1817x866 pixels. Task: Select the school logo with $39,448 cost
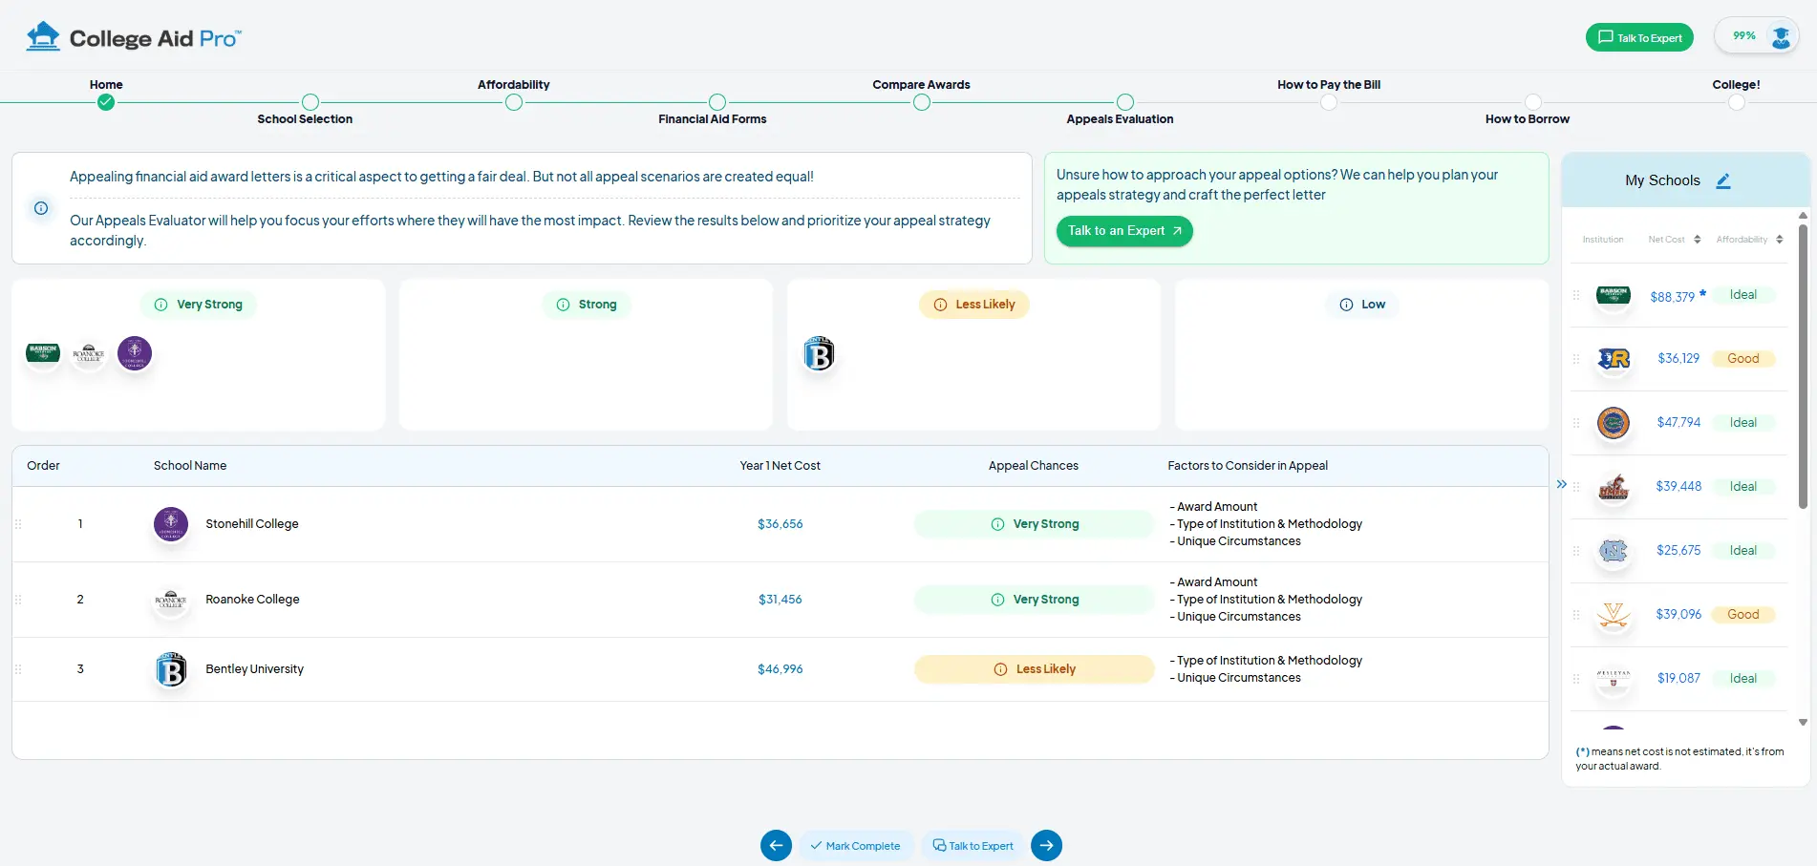1614,487
